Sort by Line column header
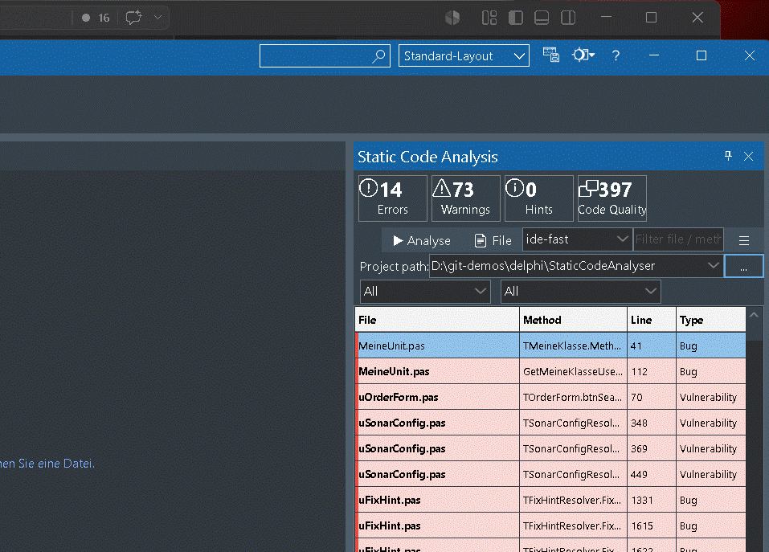769x552 pixels. coord(652,320)
